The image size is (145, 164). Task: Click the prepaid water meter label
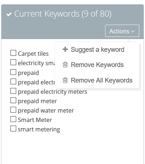[x=46, y=110]
